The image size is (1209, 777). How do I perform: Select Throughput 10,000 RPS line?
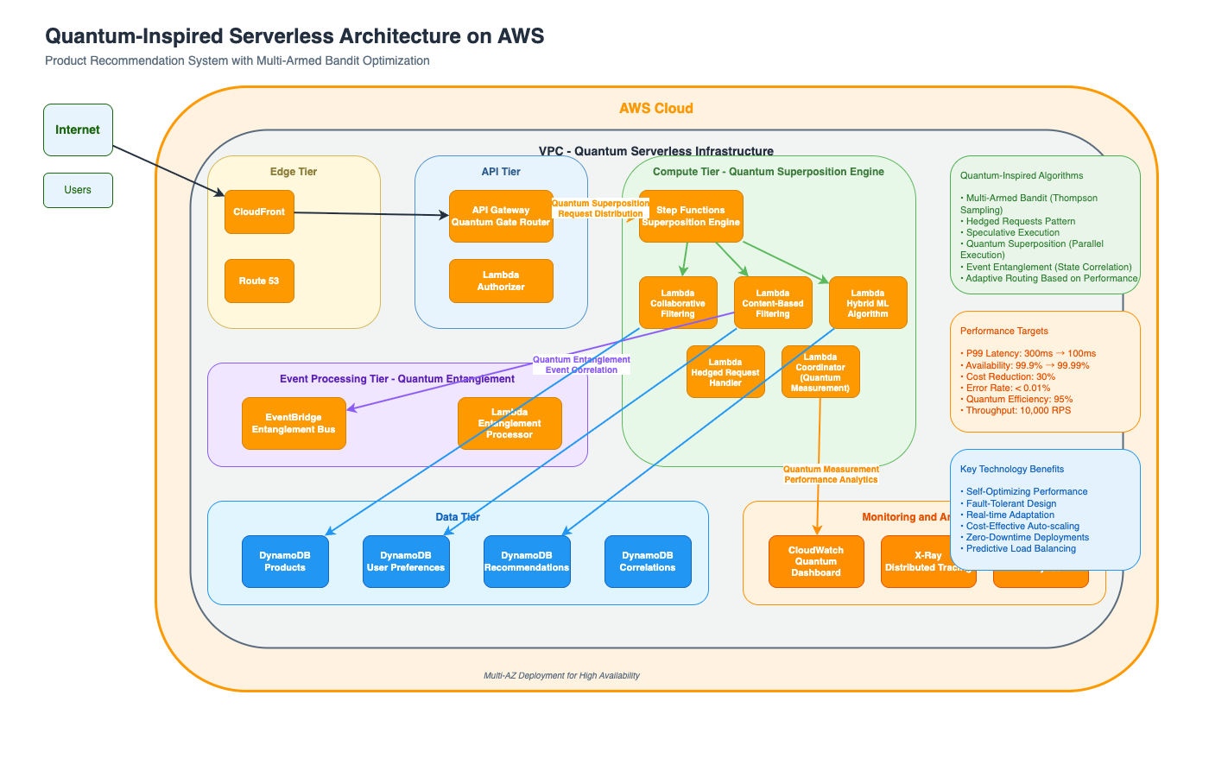[1016, 410]
